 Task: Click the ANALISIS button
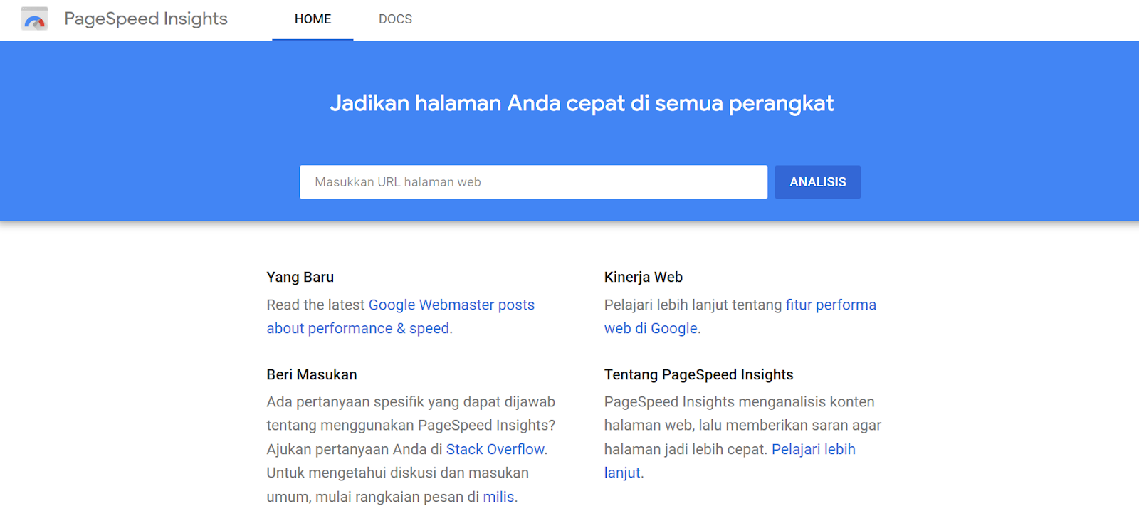pos(817,182)
